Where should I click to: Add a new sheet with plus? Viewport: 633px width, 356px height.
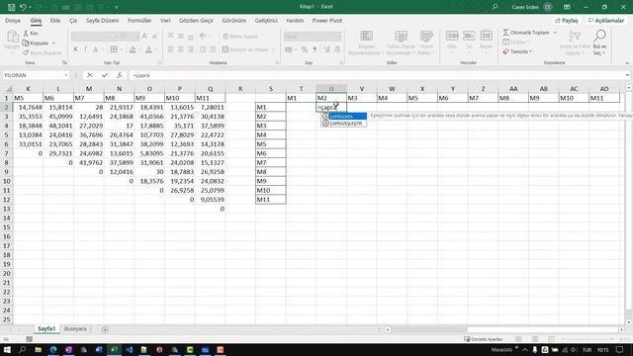[x=105, y=329]
